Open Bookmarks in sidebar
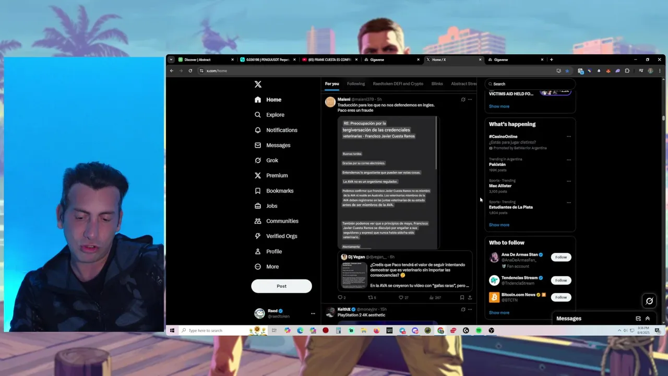Viewport: 668px width, 376px height. [274, 191]
